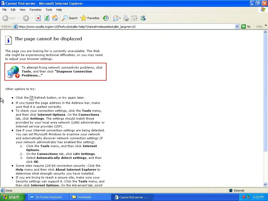Click the Edit page toolbar icon
The height and width of the screenshot is (201, 268).
click(x=134, y=18)
